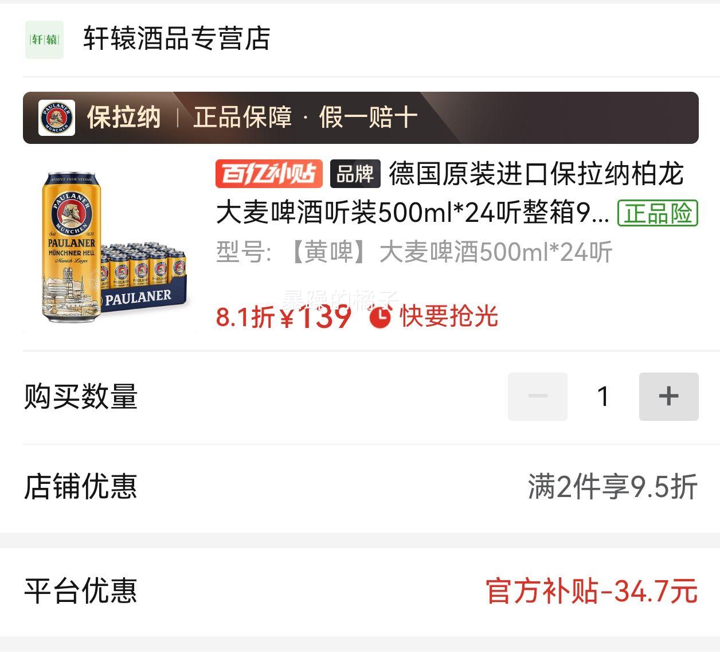Tap the red clock icon beside 快要抢光
Screen dimensions: 720x657
tap(380, 316)
